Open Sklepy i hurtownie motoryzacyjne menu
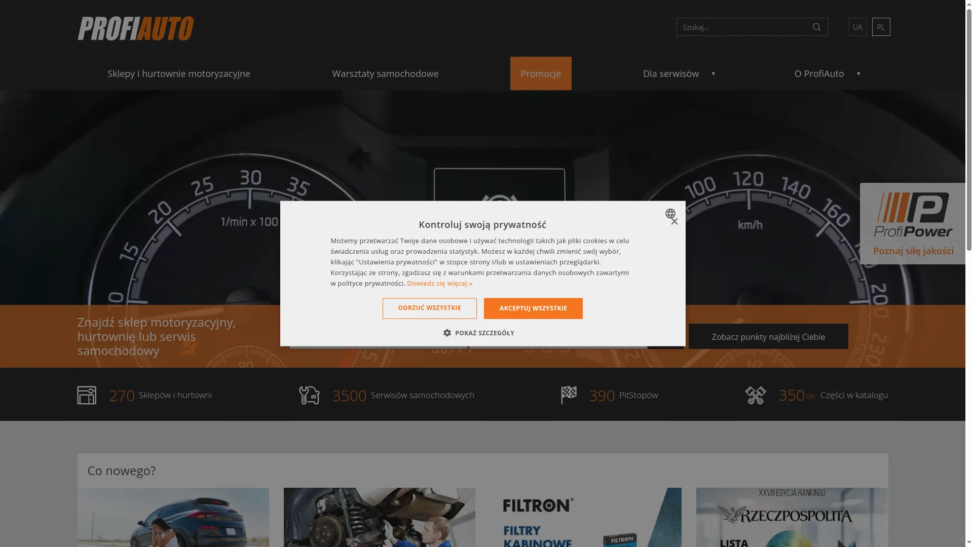This screenshot has height=547, width=973. [x=179, y=73]
